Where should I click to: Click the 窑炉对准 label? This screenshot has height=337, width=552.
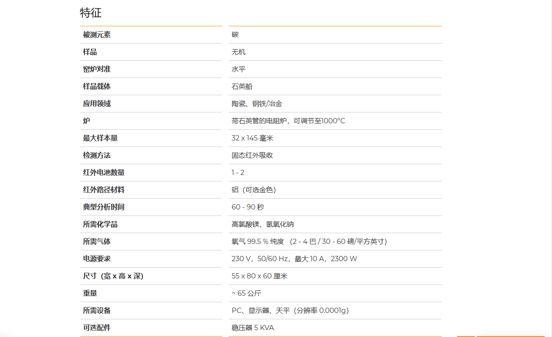(x=97, y=69)
